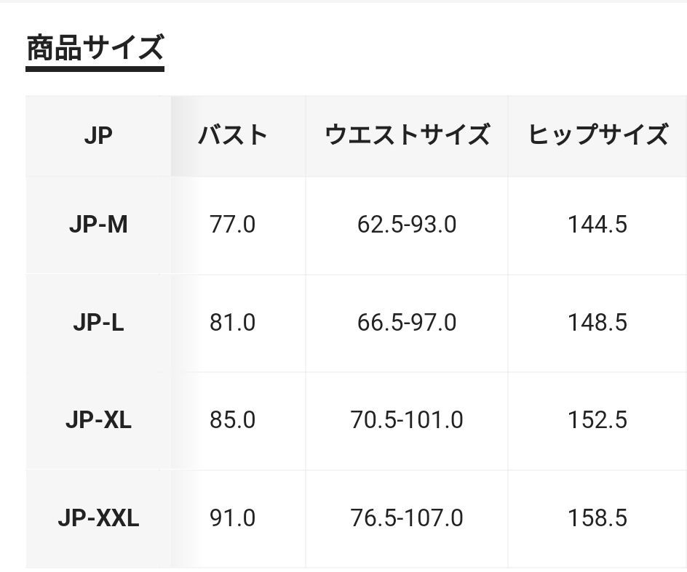This screenshot has height=572, width=687.
Task: Click hip value 148.5
Action: 597,323
